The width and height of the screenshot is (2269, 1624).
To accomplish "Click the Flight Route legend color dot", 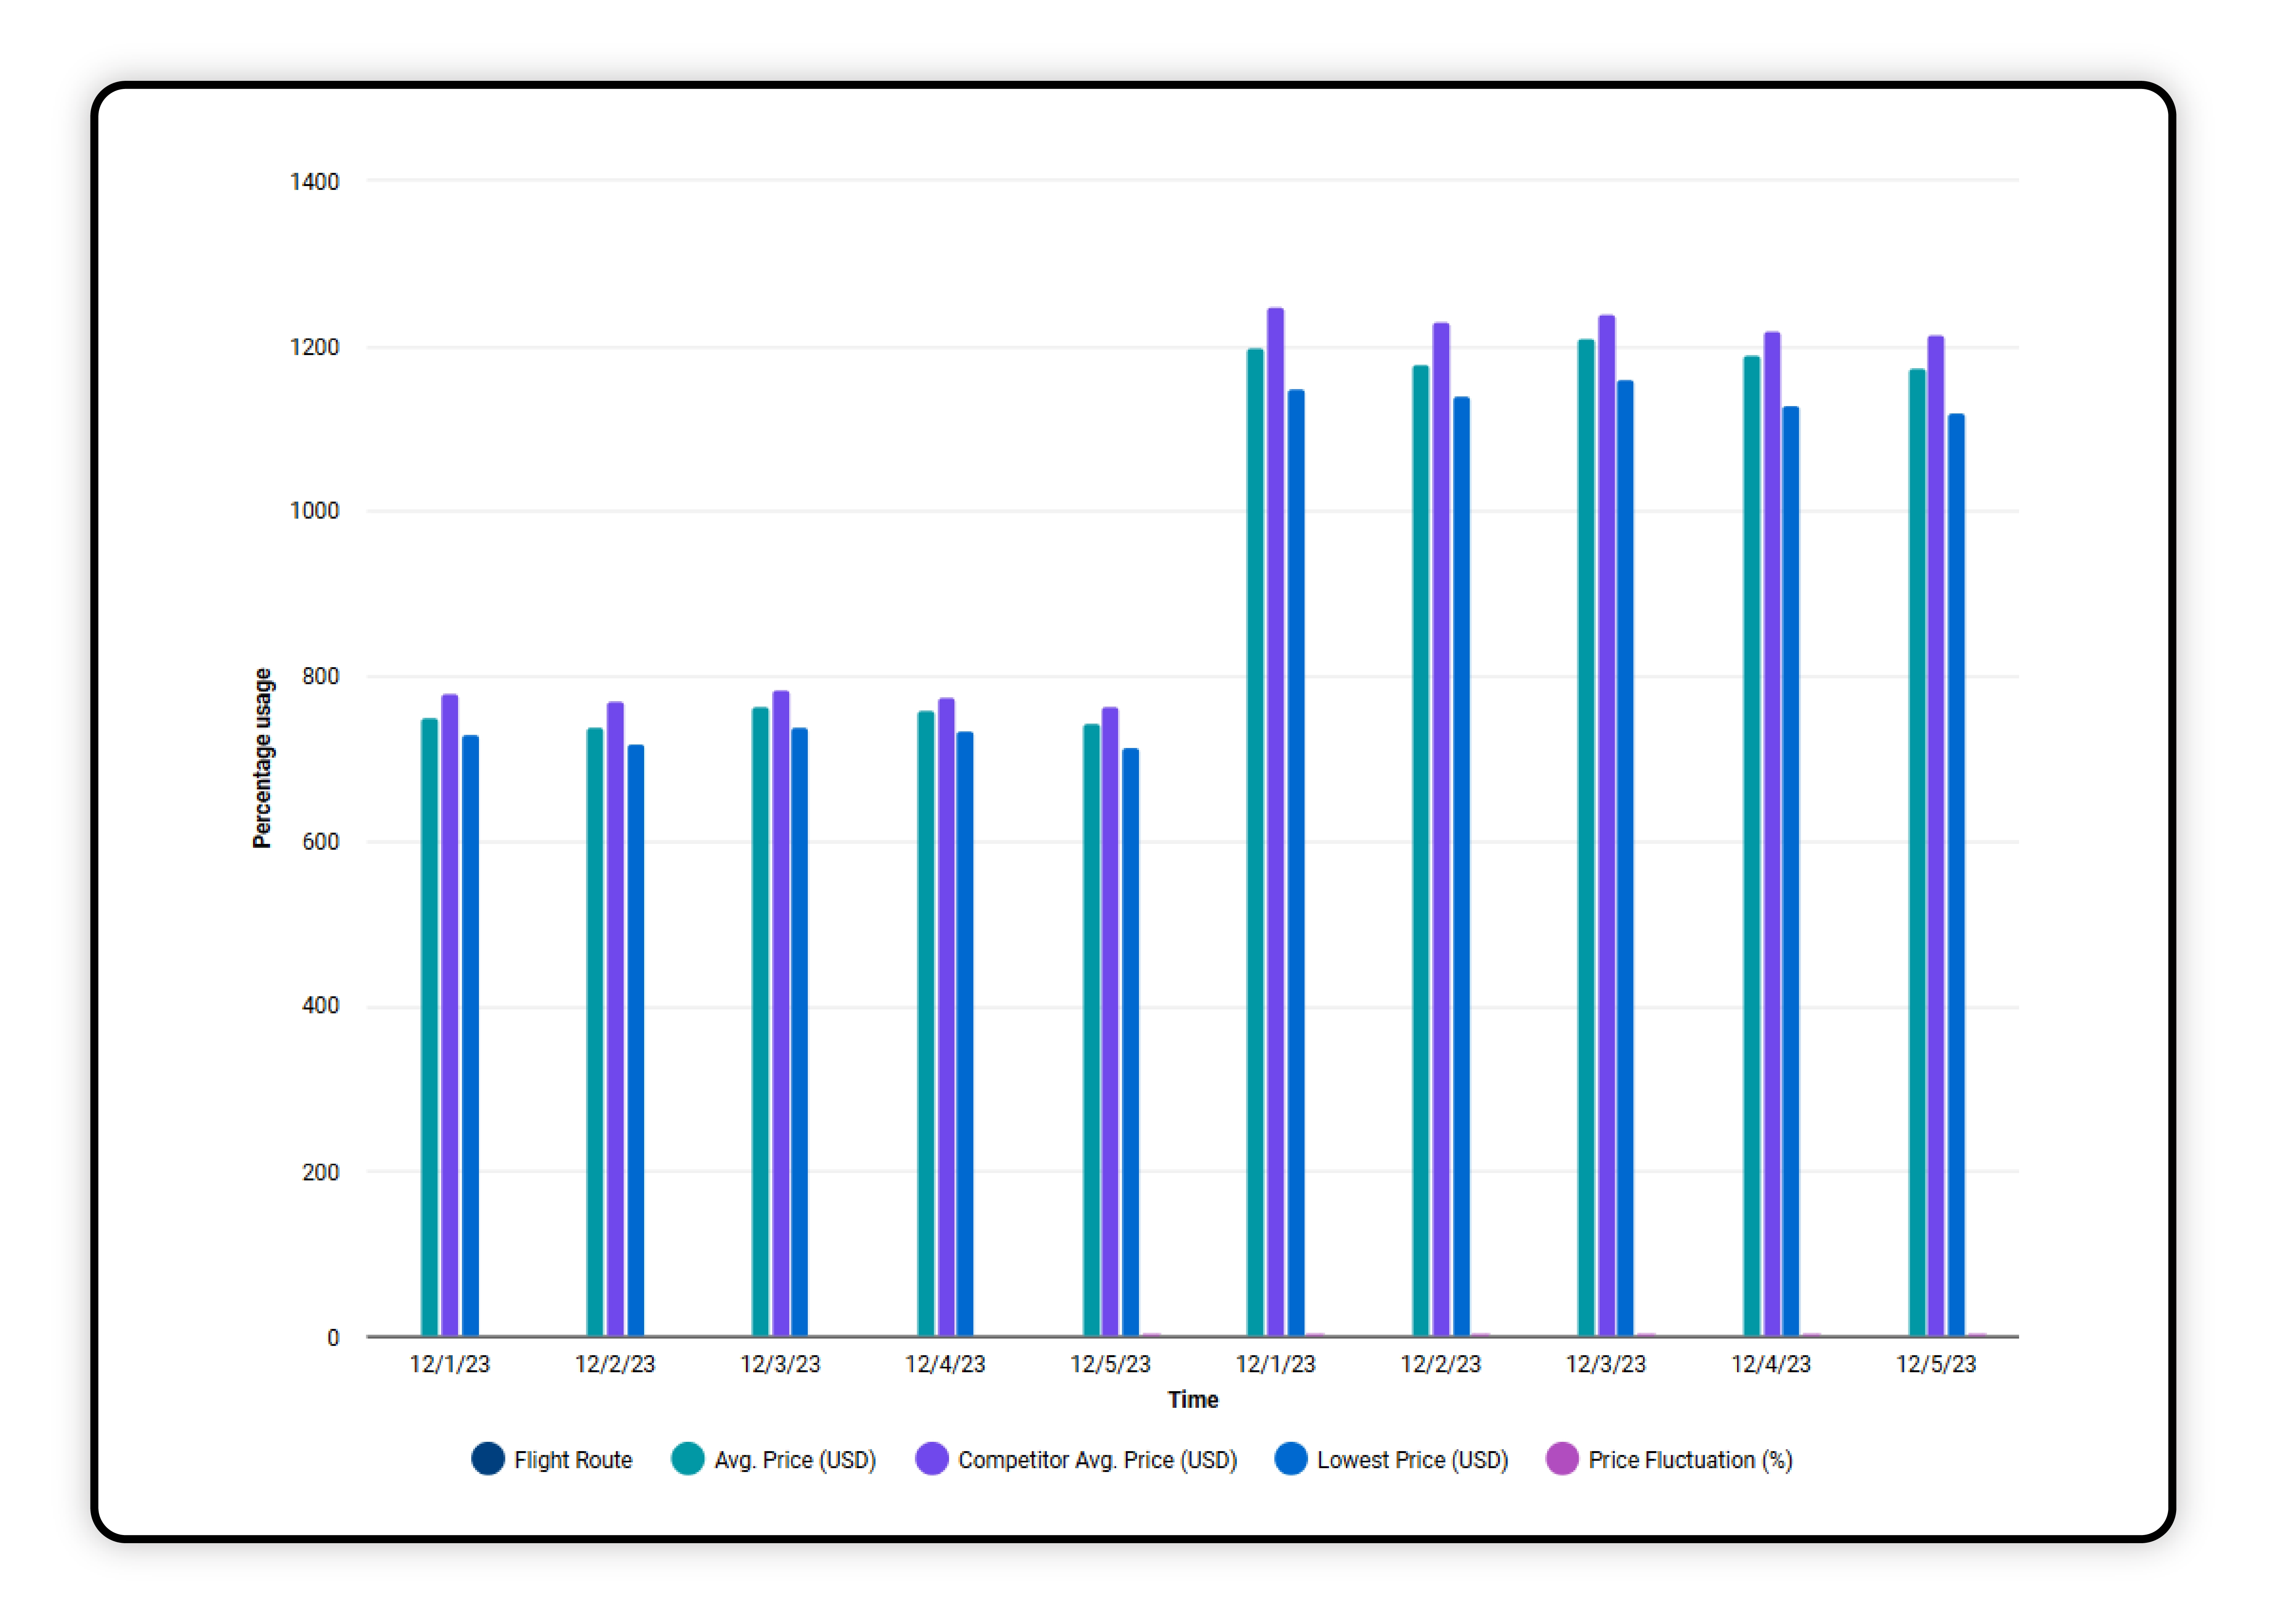I will (x=487, y=1458).
